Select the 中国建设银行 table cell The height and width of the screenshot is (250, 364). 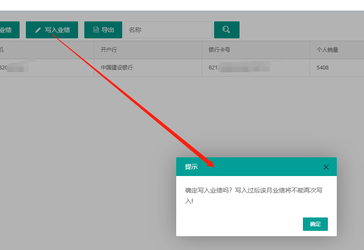click(117, 68)
